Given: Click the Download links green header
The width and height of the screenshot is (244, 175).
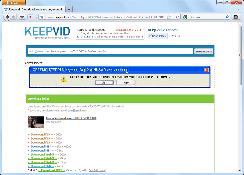Looking at the screenshot, I should (120, 99).
